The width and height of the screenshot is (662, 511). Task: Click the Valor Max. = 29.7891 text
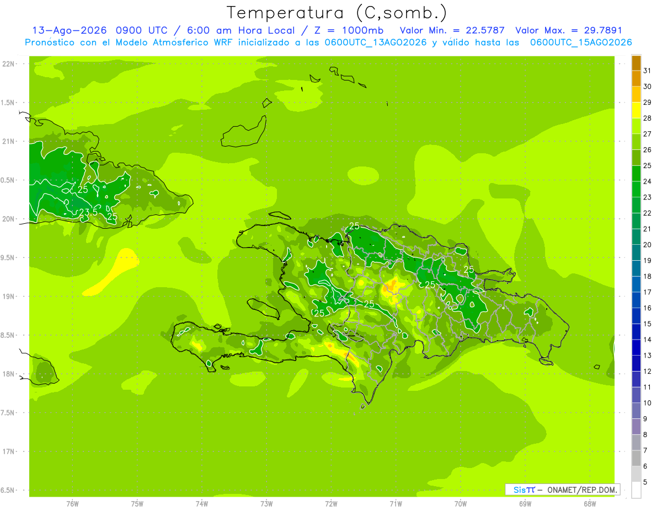[568, 30]
